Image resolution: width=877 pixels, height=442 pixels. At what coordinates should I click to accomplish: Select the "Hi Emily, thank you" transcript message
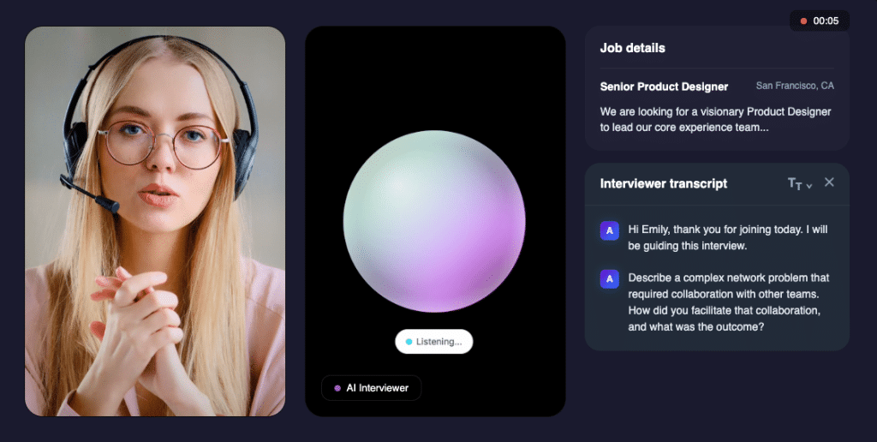pyautogui.click(x=727, y=237)
